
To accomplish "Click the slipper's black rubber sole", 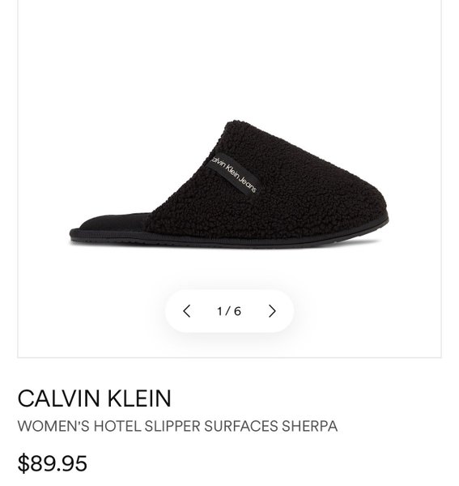I will coord(229,241).
